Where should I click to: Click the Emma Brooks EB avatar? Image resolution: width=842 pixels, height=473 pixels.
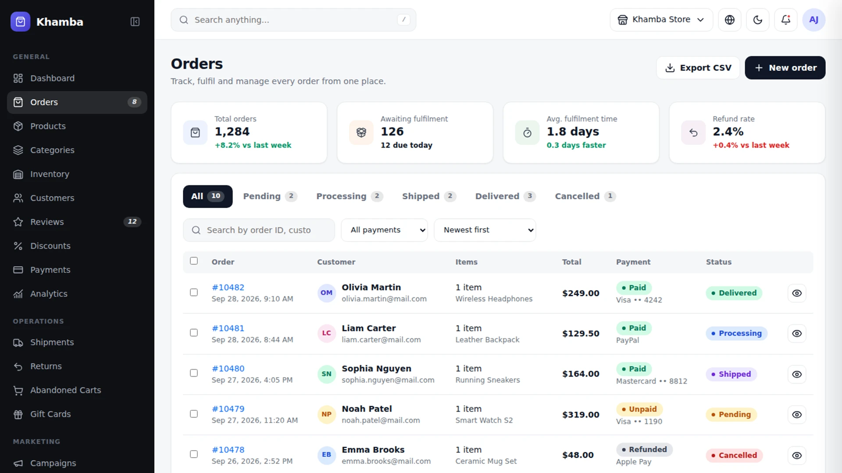click(326, 455)
